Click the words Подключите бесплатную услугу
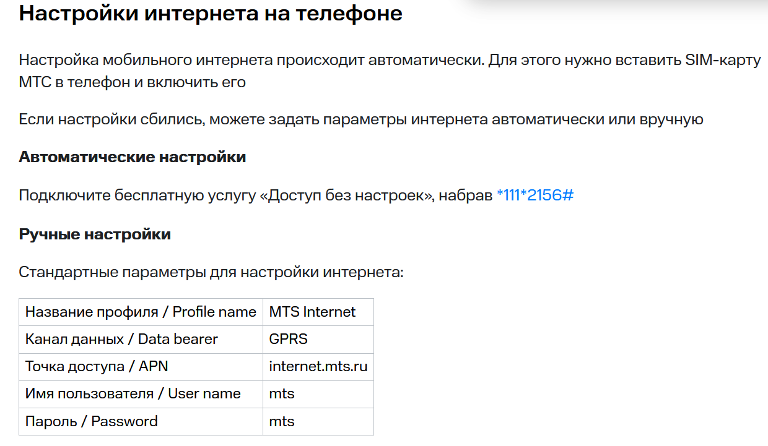Image resolution: width=768 pixels, height=446 pixels. click(137, 195)
